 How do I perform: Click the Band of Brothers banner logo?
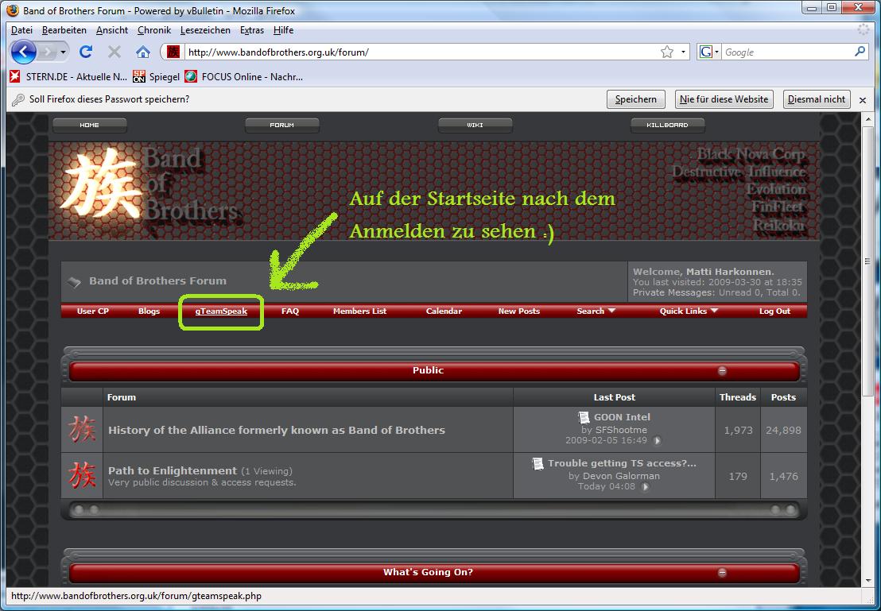point(152,189)
